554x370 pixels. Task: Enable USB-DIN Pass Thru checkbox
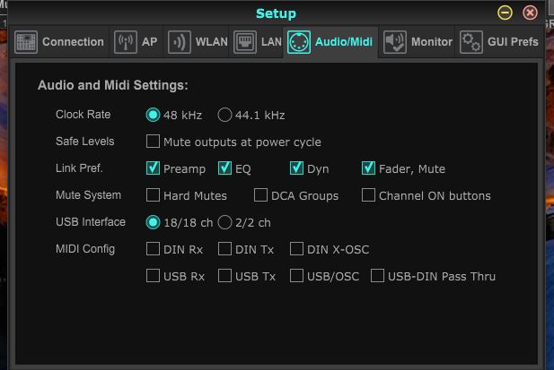point(377,276)
